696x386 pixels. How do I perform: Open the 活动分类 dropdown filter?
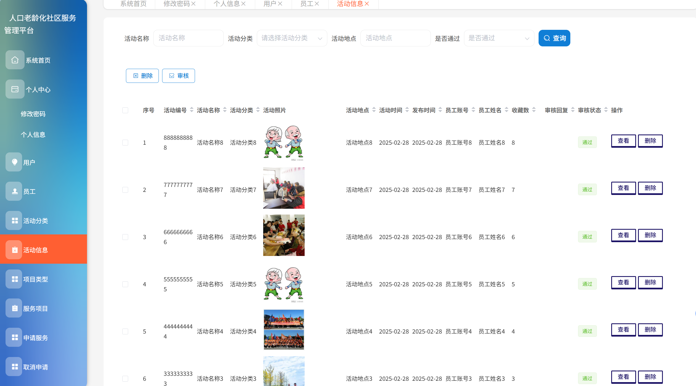point(292,38)
